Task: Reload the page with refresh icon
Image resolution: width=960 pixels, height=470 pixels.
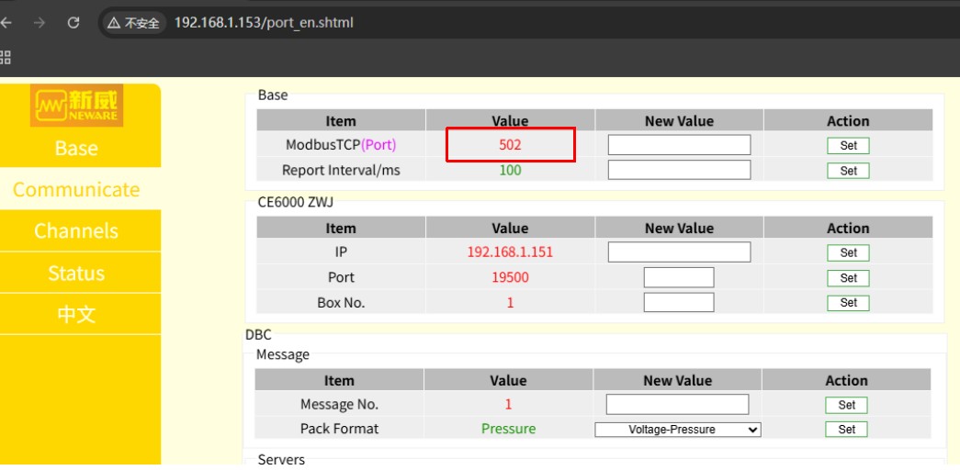Action: point(73,23)
